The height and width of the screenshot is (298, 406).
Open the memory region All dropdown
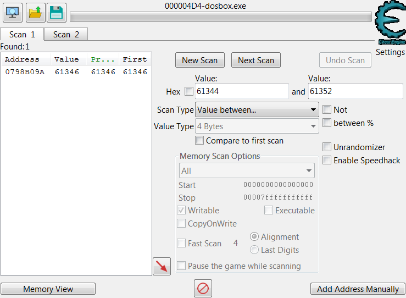click(247, 171)
